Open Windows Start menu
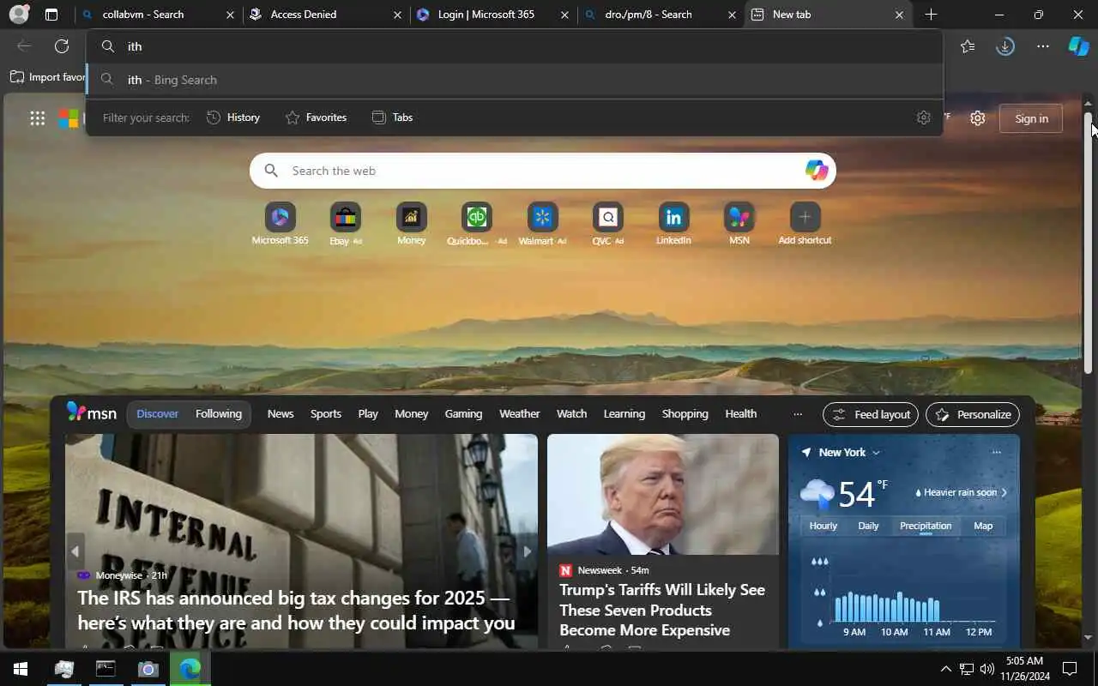Screen dimensions: 1098x686 point(21,669)
